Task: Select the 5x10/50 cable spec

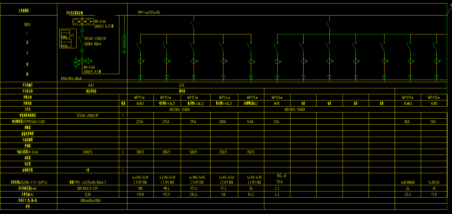Action: (x=434, y=182)
